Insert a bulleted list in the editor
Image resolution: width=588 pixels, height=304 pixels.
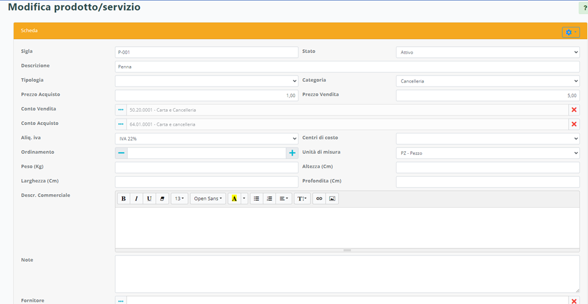[257, 199]
